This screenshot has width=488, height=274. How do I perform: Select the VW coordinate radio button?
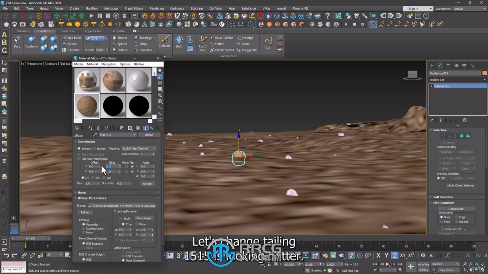tap(93, 178)
